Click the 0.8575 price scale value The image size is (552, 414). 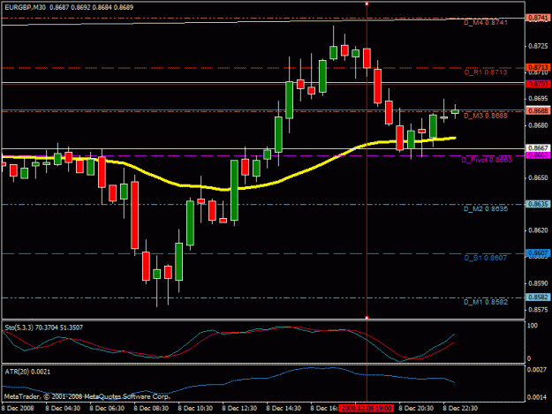tap(538, 310)
